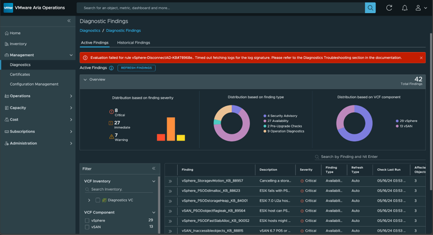Viewport: 433px width, 235px height.
Task: Enable the vSphere component filter checkbox
Action: coord(87,220)
